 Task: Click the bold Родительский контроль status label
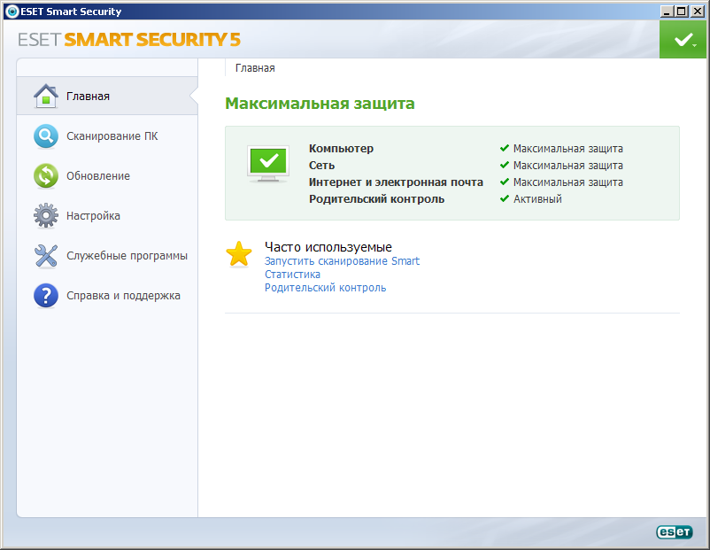[377, 199]
